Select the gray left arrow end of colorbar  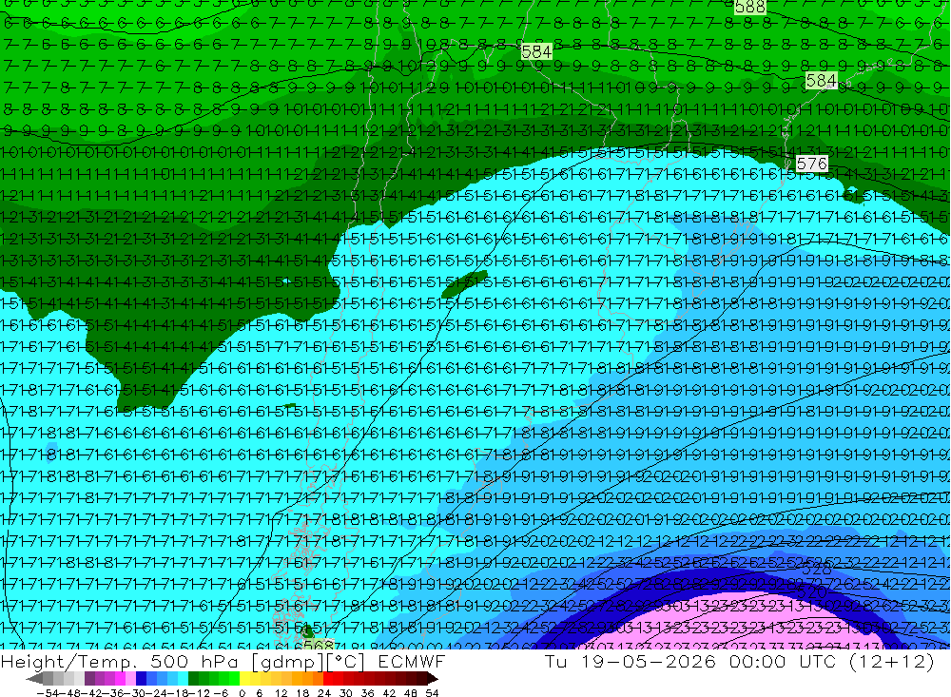[36, 679]
